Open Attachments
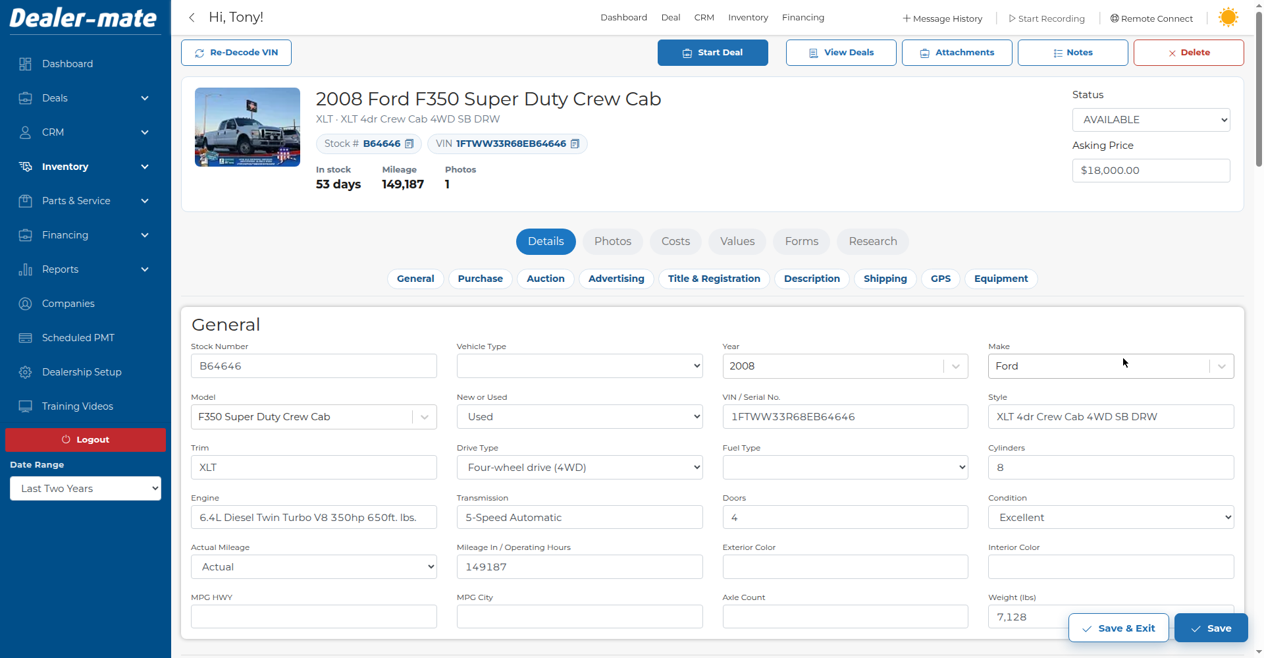 click(x=957, y=53)
